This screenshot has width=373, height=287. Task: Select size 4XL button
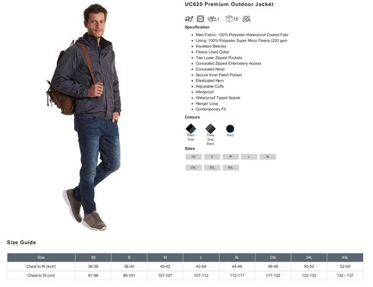[x=230, y=168]
